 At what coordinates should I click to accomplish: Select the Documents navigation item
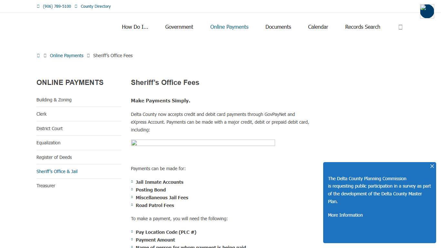(x=278, y=27)
